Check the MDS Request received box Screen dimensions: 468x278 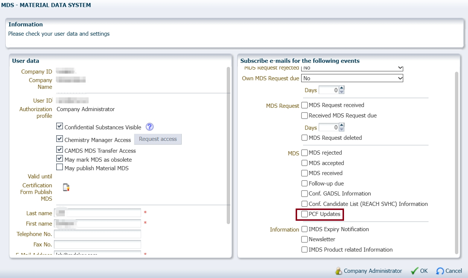(x=305, y=105)
